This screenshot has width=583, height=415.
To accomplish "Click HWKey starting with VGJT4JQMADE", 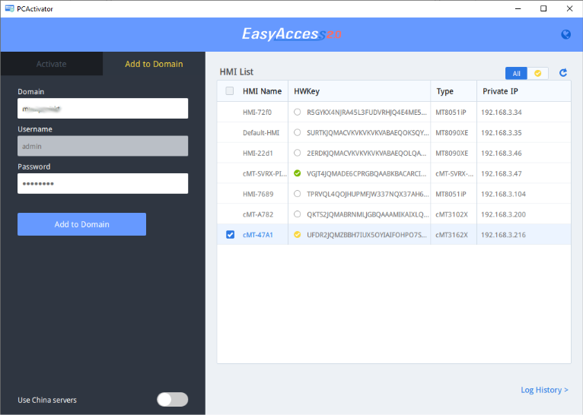I will [x=367, y=173].
